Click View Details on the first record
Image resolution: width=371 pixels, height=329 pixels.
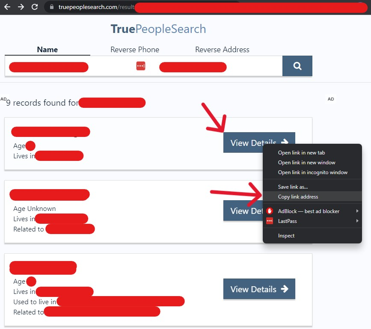point(243,142)
